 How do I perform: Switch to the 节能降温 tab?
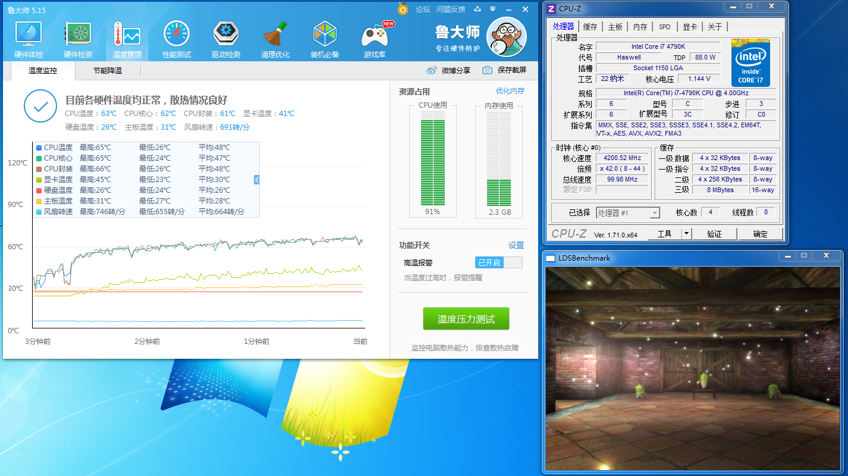(x=108, y=71)
